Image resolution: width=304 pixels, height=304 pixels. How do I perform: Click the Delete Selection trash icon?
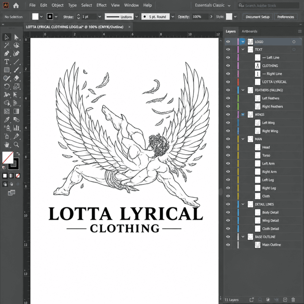(293, 300)
